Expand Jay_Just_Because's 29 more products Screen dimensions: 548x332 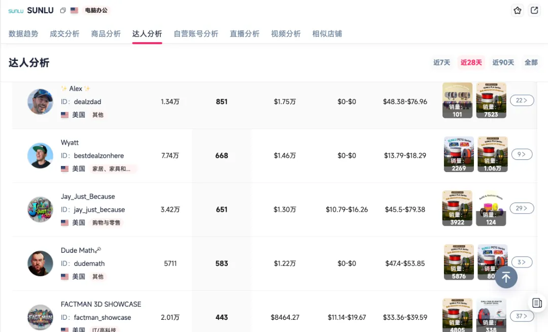click(x=522, y=208)
